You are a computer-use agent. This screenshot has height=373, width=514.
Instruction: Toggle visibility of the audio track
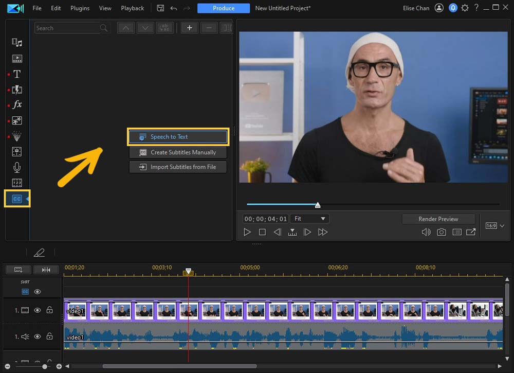point(36,336)
